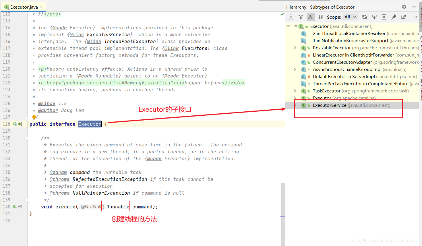Click @throws RejectedExecutionException reference
The image size is (422, 246).
98,179
